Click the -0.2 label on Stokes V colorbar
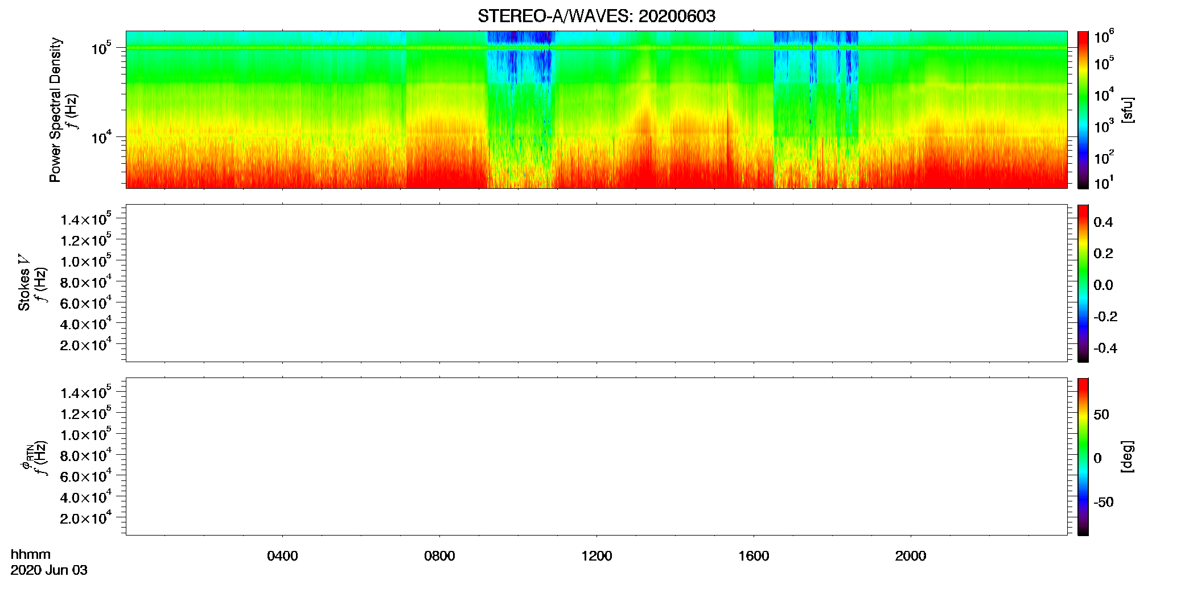 [1105, 317]
